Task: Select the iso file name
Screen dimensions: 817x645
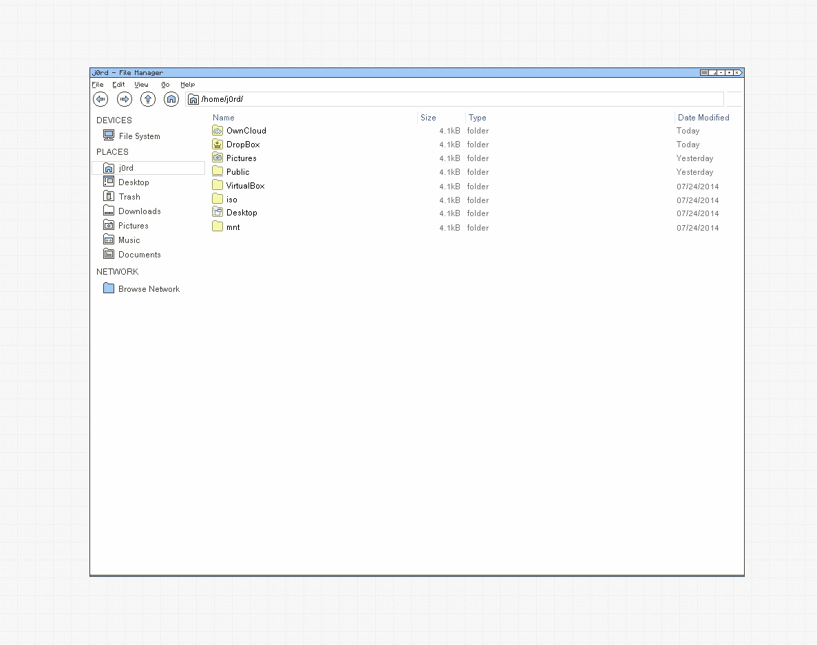Action: [x=232, y=200]
